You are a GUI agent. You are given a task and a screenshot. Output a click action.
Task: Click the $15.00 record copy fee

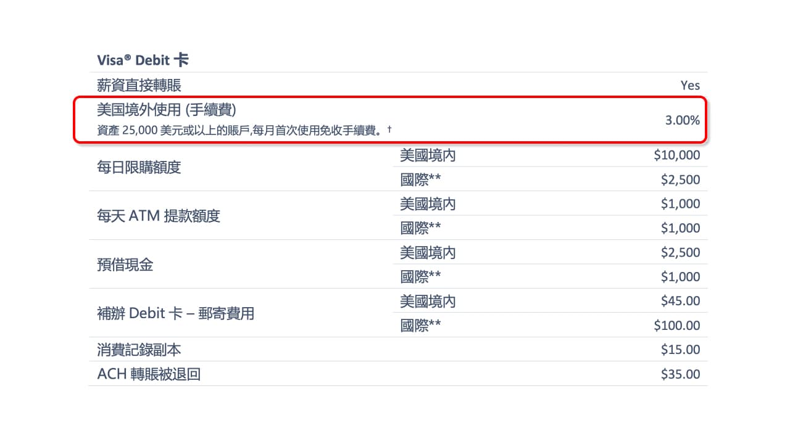pyautogui.click(x=680, y=350)
